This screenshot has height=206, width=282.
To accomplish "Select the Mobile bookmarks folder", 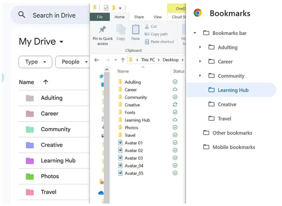I will [229, 147].
